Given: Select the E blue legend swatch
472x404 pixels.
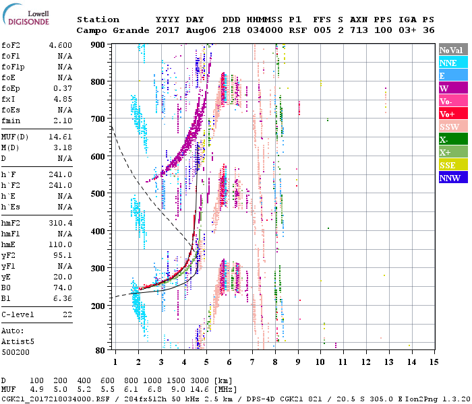Looking at the screenshot, I should (x=453, y=75).
